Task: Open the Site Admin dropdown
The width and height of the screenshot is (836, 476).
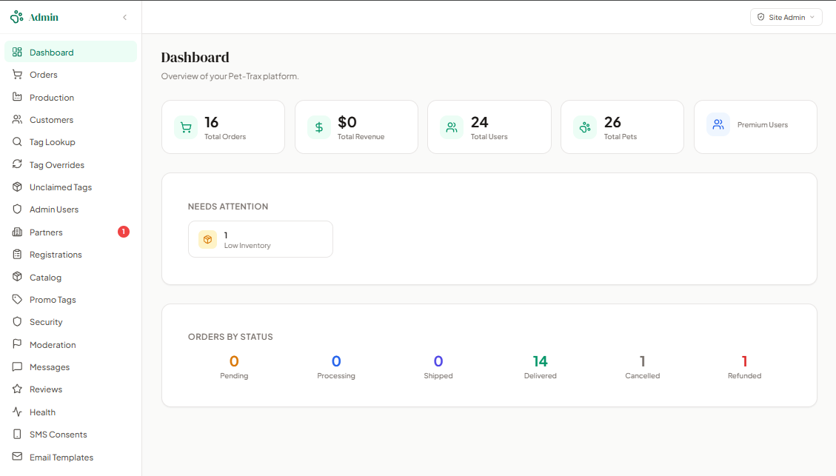Action: click(786, 17)
